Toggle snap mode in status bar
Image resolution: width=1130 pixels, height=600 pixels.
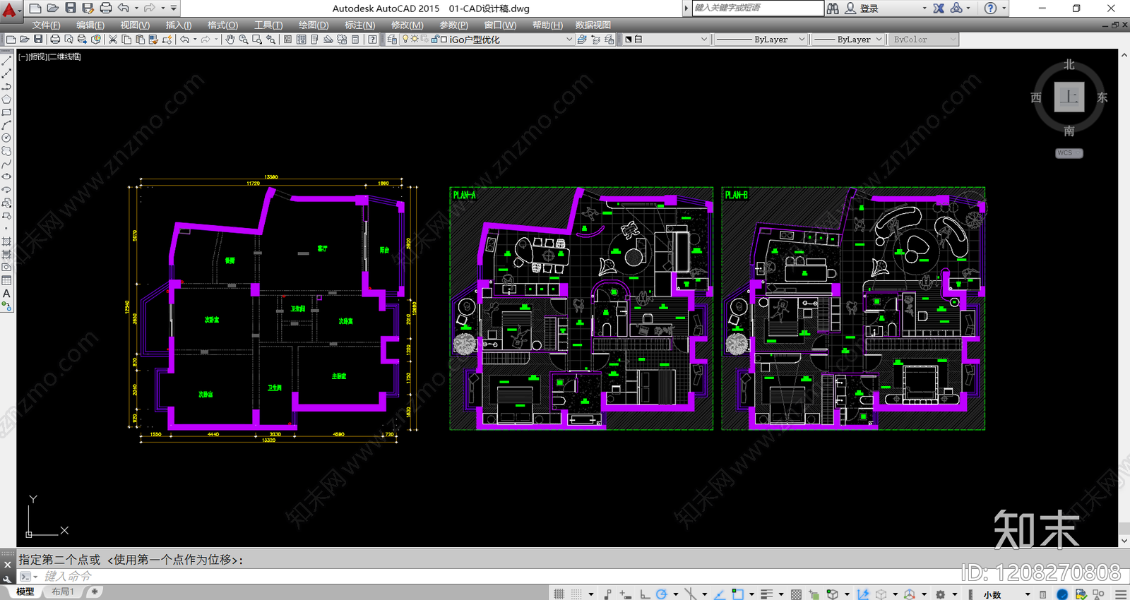click(577, 594)
